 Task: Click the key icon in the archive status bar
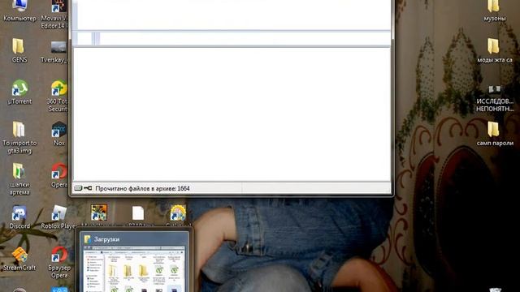click(88, 188)
